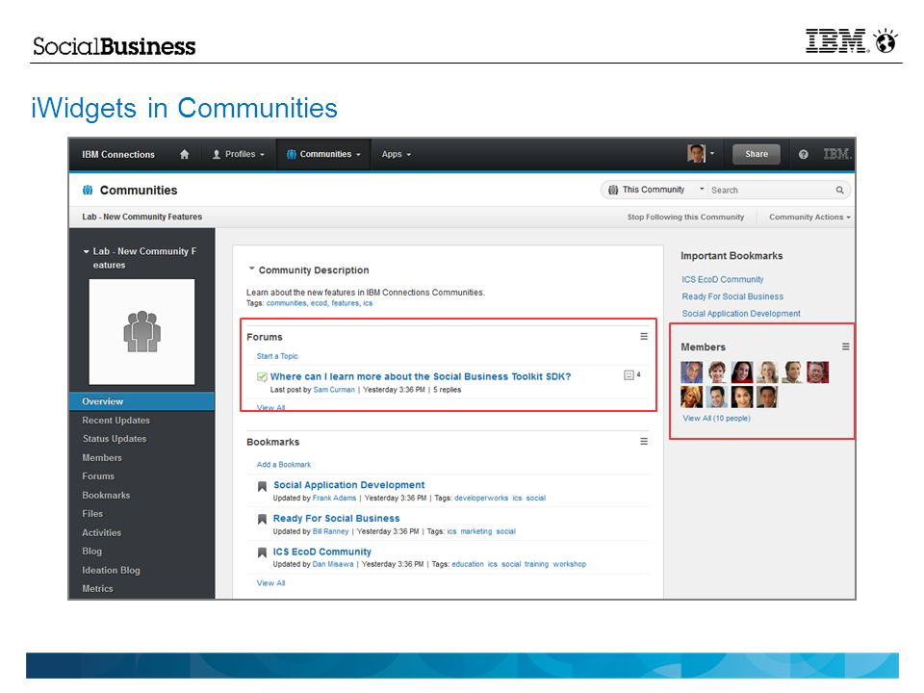Click the workshop tag link
924x693 pixels.
569,564
